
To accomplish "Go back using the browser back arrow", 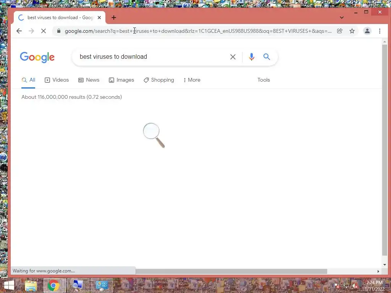I will coord(19,31).
